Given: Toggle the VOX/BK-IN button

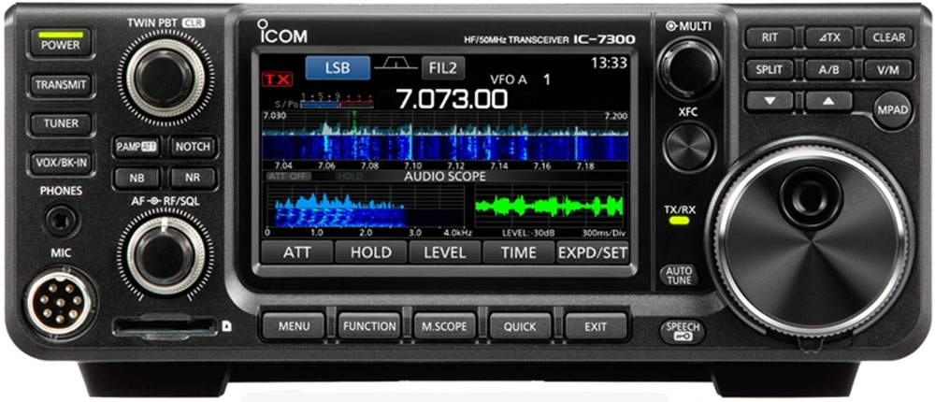Looking at the screenshot, I should 60,161.
